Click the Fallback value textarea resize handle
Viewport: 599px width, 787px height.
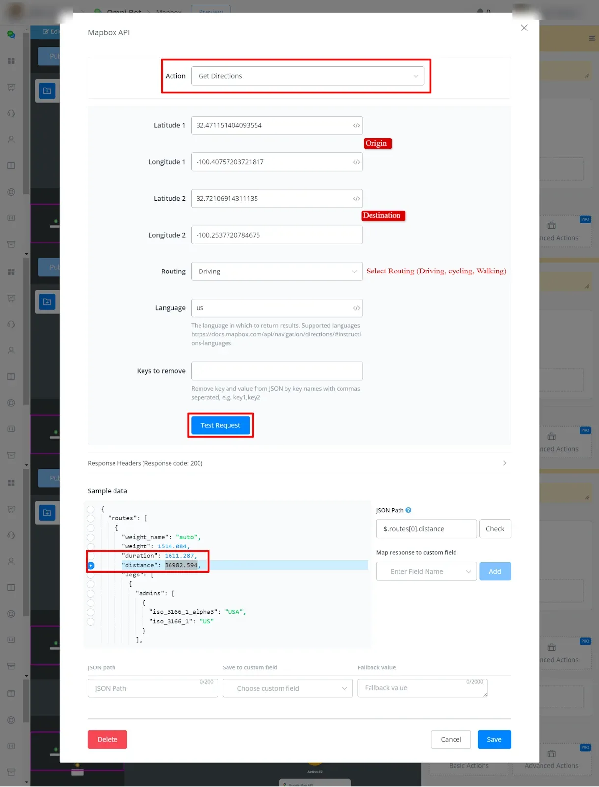[485, 695]
